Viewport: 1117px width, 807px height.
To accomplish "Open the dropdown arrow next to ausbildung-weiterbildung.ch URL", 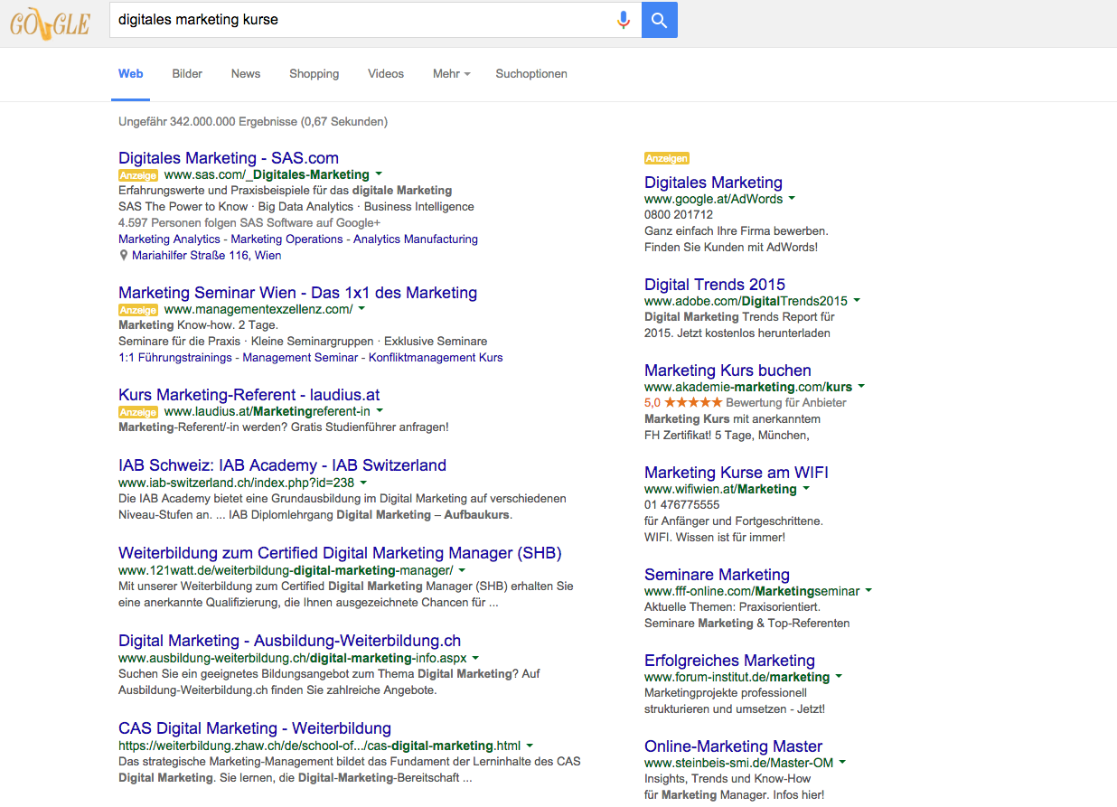I will coord(475,658).
